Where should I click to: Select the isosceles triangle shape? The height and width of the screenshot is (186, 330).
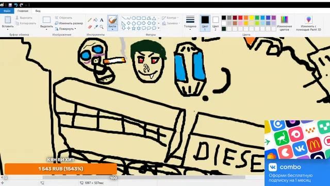point(154,19)
